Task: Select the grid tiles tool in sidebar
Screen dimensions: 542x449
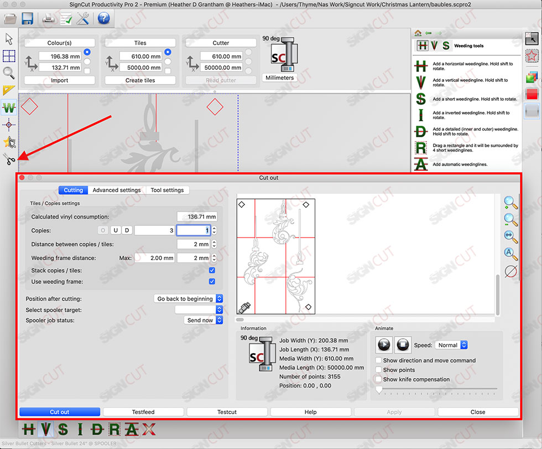Action: [x=9, y=56]
